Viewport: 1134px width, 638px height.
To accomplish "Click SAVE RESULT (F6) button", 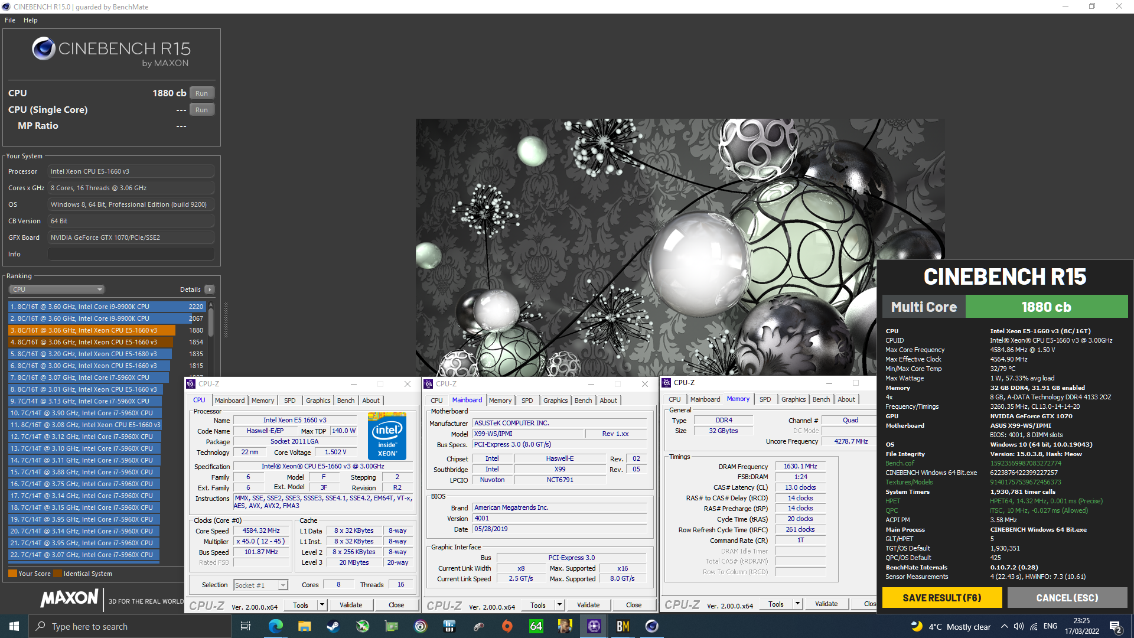I will [942, 598].
